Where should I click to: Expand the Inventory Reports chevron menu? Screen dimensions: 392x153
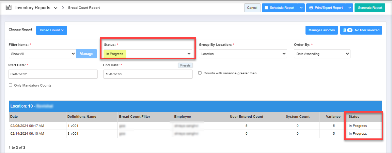tap(56, 8)
